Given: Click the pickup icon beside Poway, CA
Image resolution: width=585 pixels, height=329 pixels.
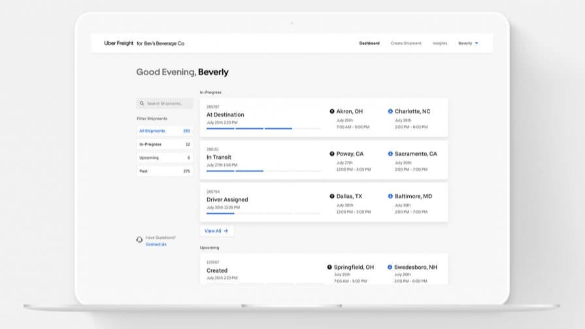Looking at the screenshot, I should pos(332,154).
